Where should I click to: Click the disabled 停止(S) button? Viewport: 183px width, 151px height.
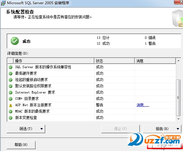click(x=121, y=129)
